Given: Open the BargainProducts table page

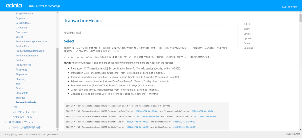Looking at the screenshot, I should pos(24,14).
